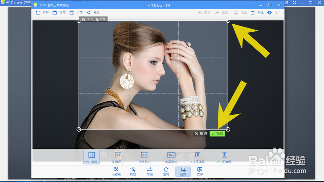Open the 文字 text tool
324x182 pixels.
click(x=200, y=171)
